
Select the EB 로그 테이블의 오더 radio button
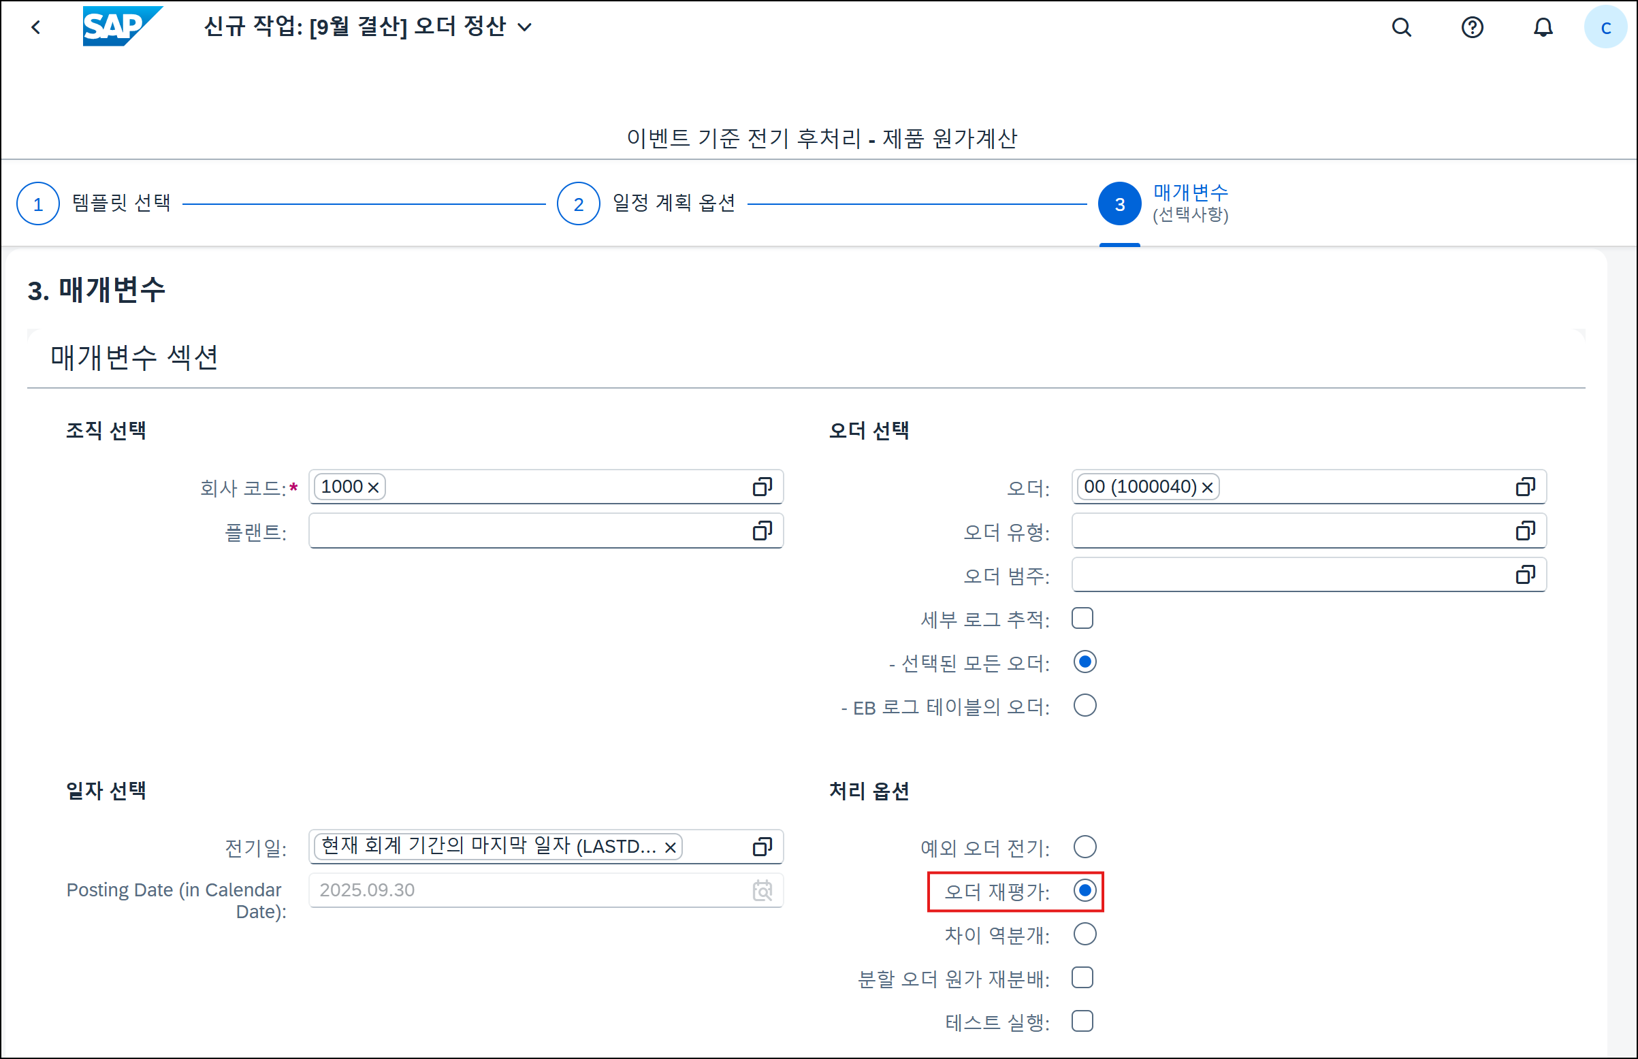click(1085, 706)
